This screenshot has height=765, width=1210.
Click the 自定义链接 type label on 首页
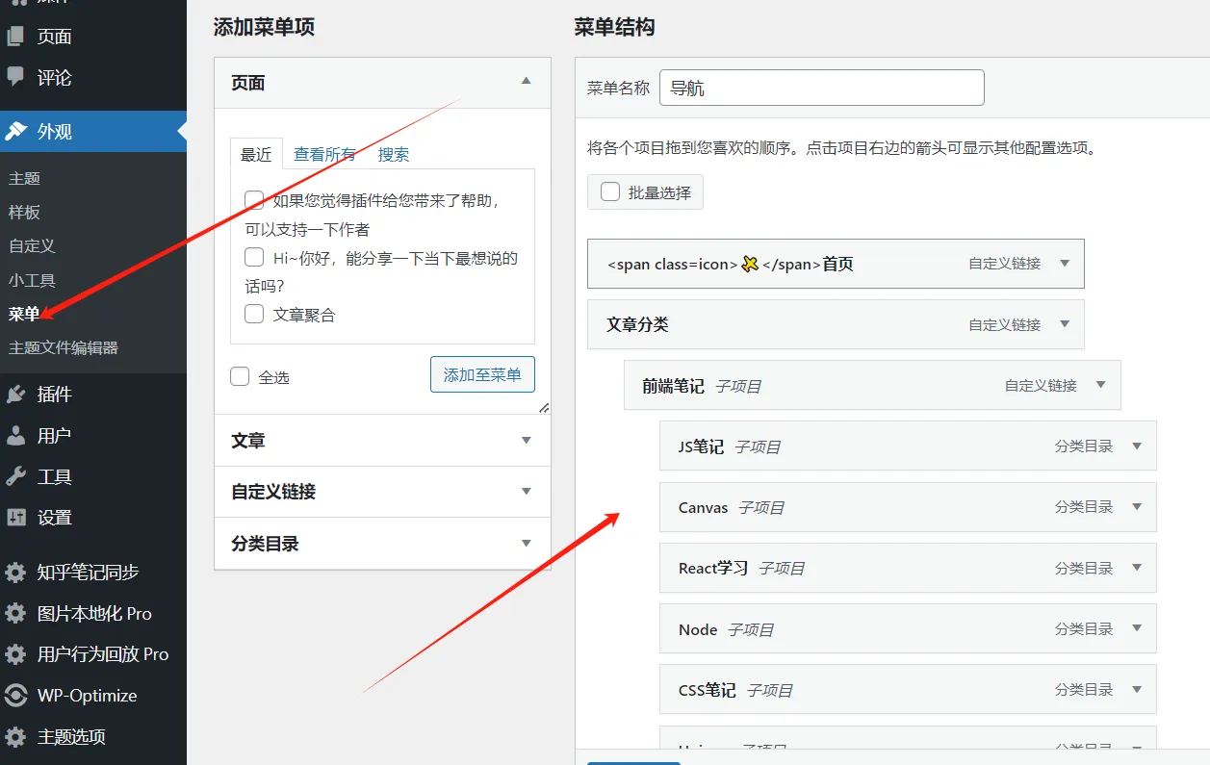(x=1004, y=264)
